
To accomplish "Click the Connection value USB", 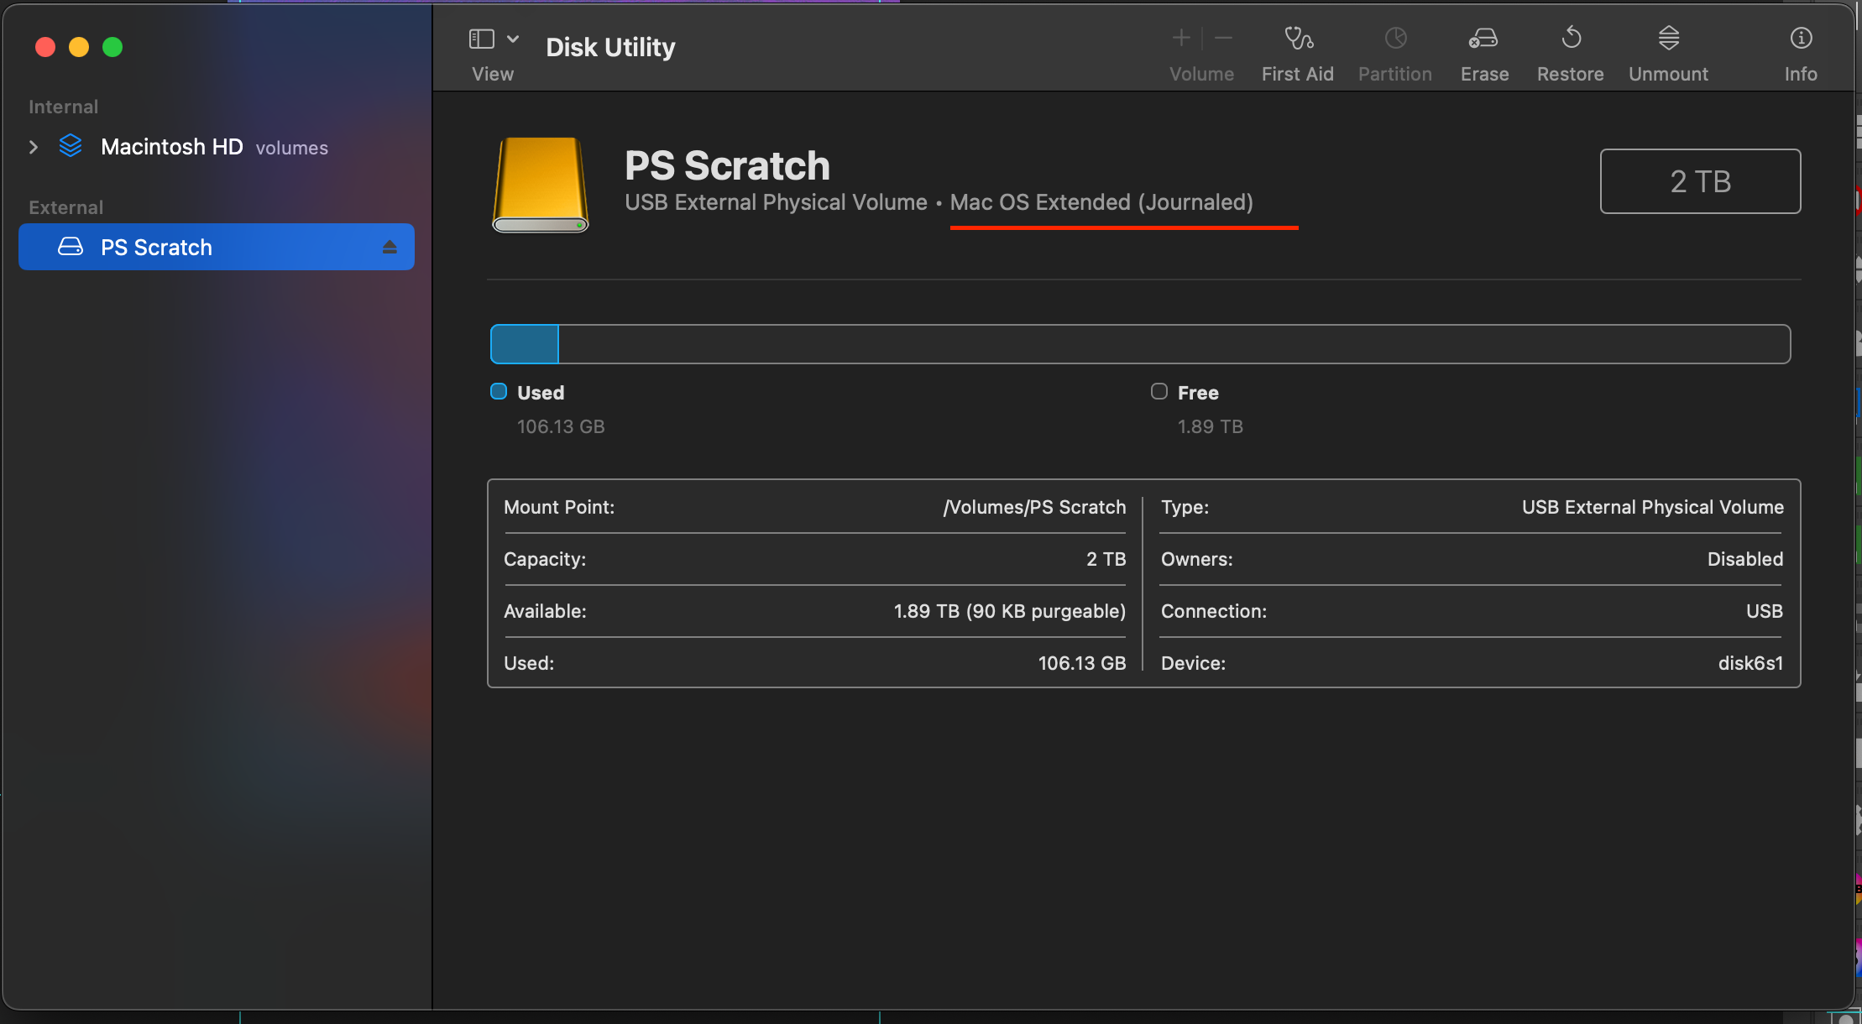I will point(1764,611).
